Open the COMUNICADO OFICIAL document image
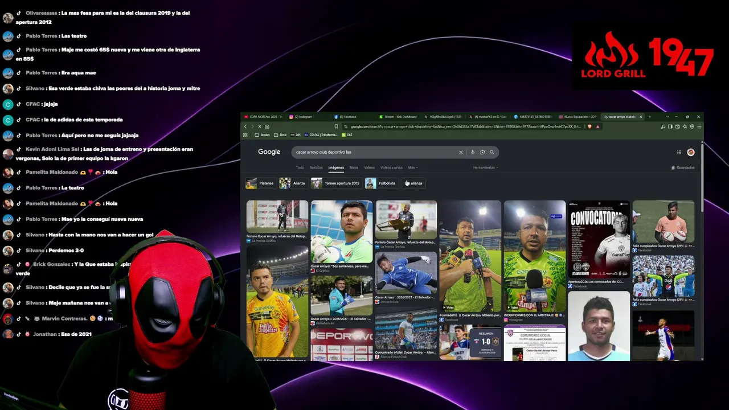The height and width of the screenshot is (410, 729). [x=535, y=343]
